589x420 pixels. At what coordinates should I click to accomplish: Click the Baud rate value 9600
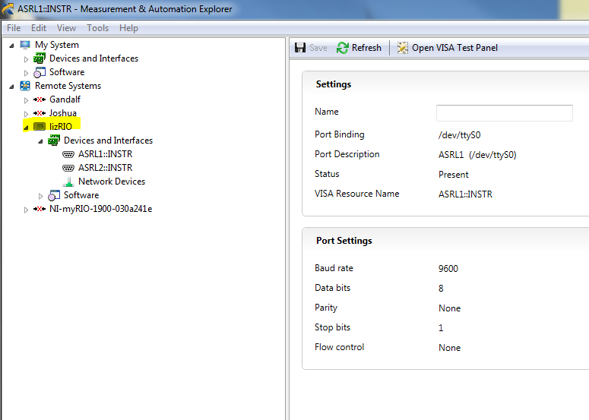coord(448,269)
